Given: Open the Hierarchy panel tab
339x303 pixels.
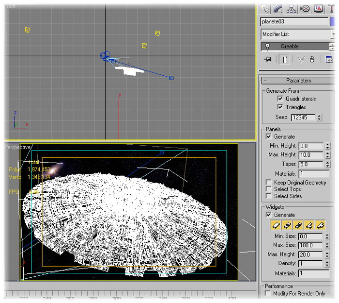Looking at the screenshot, I should [292, 8].
